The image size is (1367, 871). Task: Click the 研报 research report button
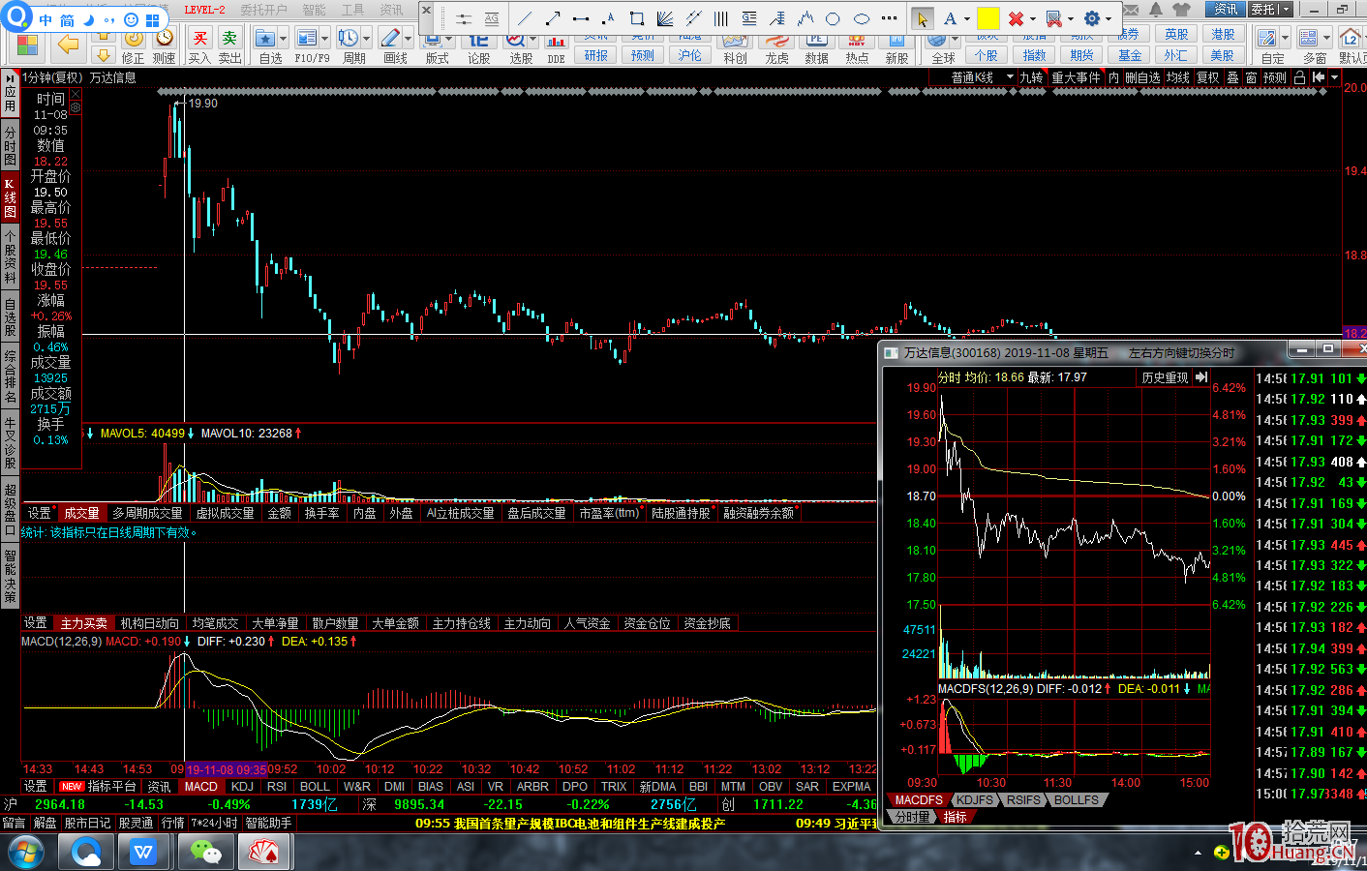click(596, 55)
